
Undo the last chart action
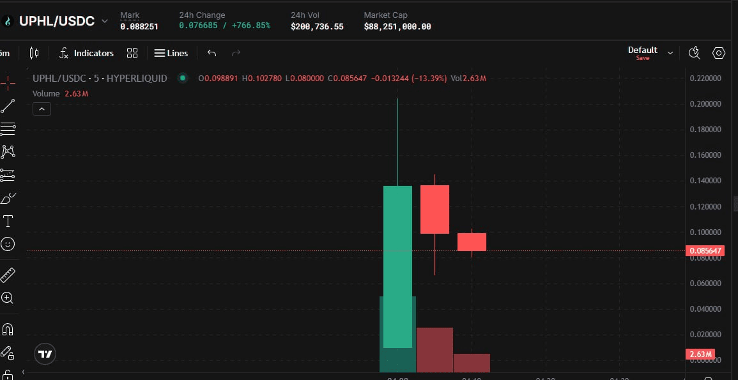tap(211, 53)
